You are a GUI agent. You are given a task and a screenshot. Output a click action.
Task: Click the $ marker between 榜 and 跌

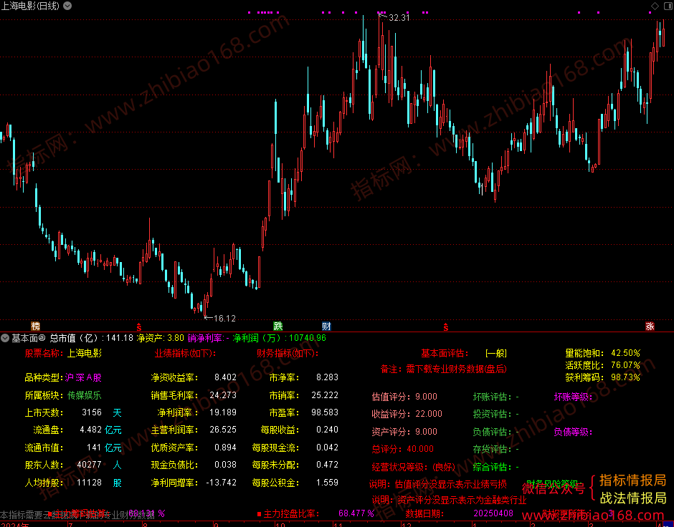pos(139,327)
